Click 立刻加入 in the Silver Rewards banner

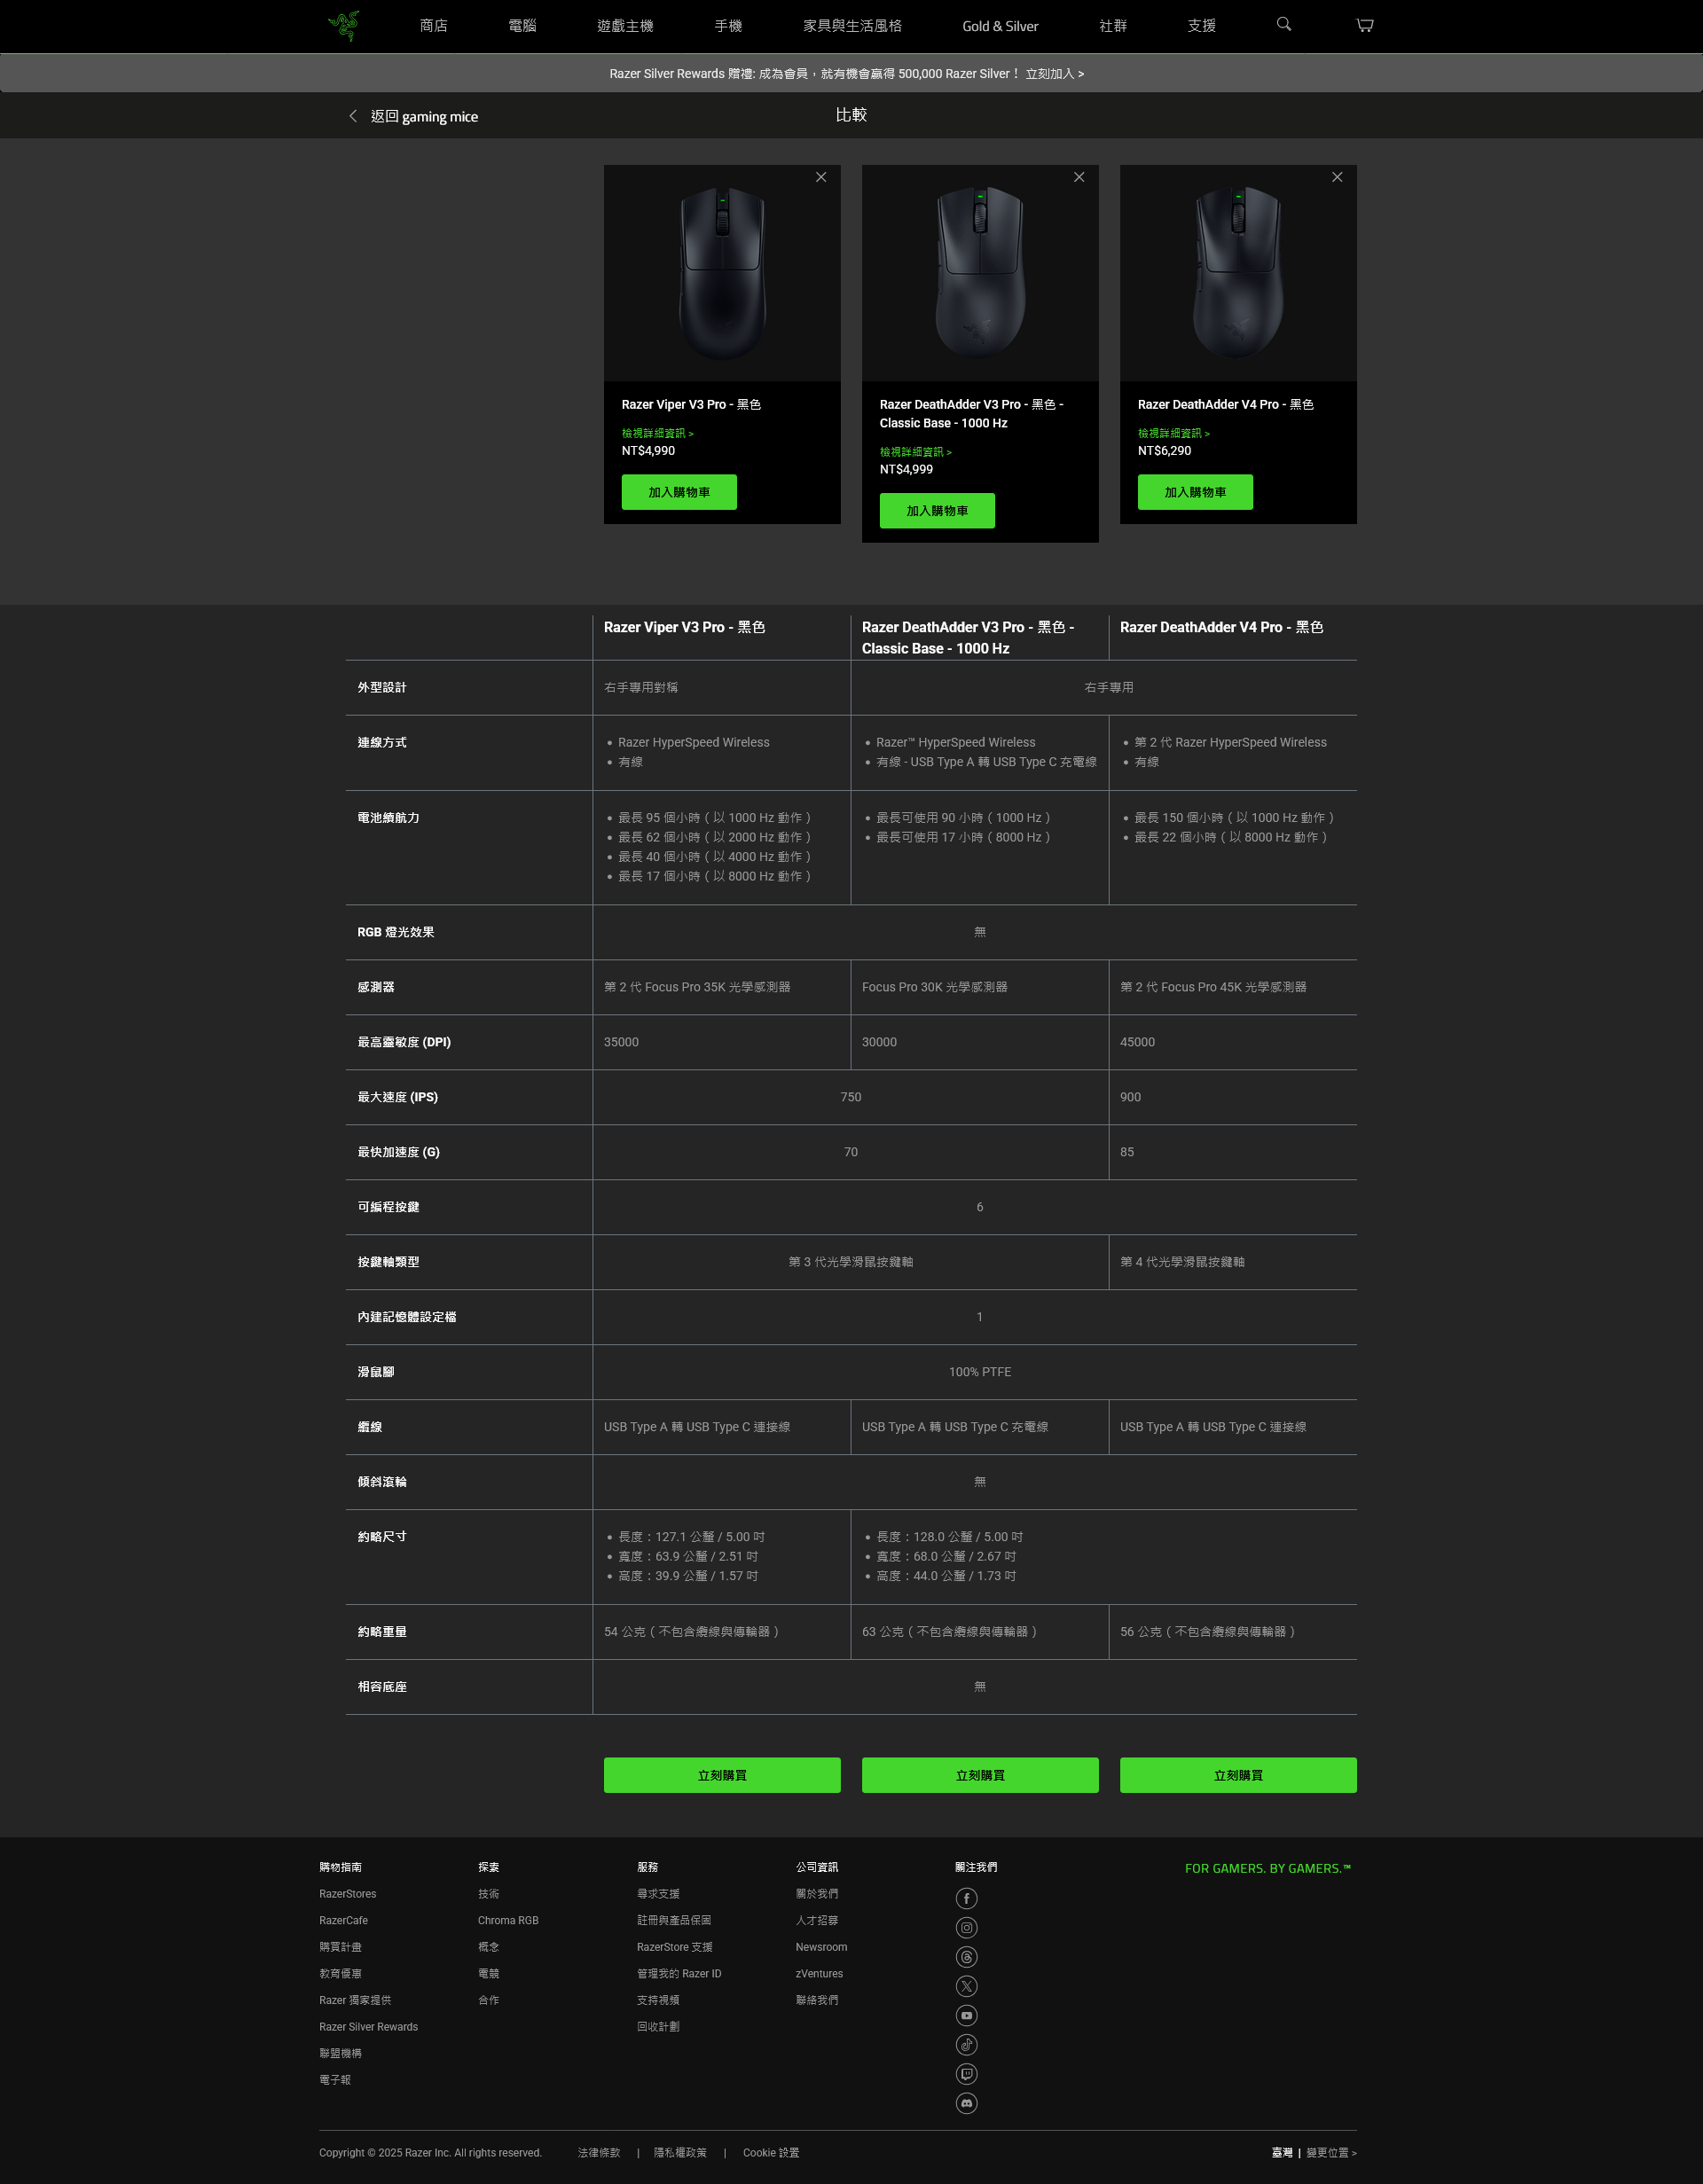tap(1054, 74)
